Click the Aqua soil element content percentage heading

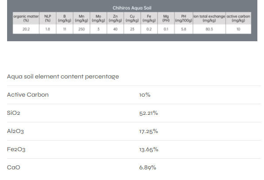(x=63, y=77)
